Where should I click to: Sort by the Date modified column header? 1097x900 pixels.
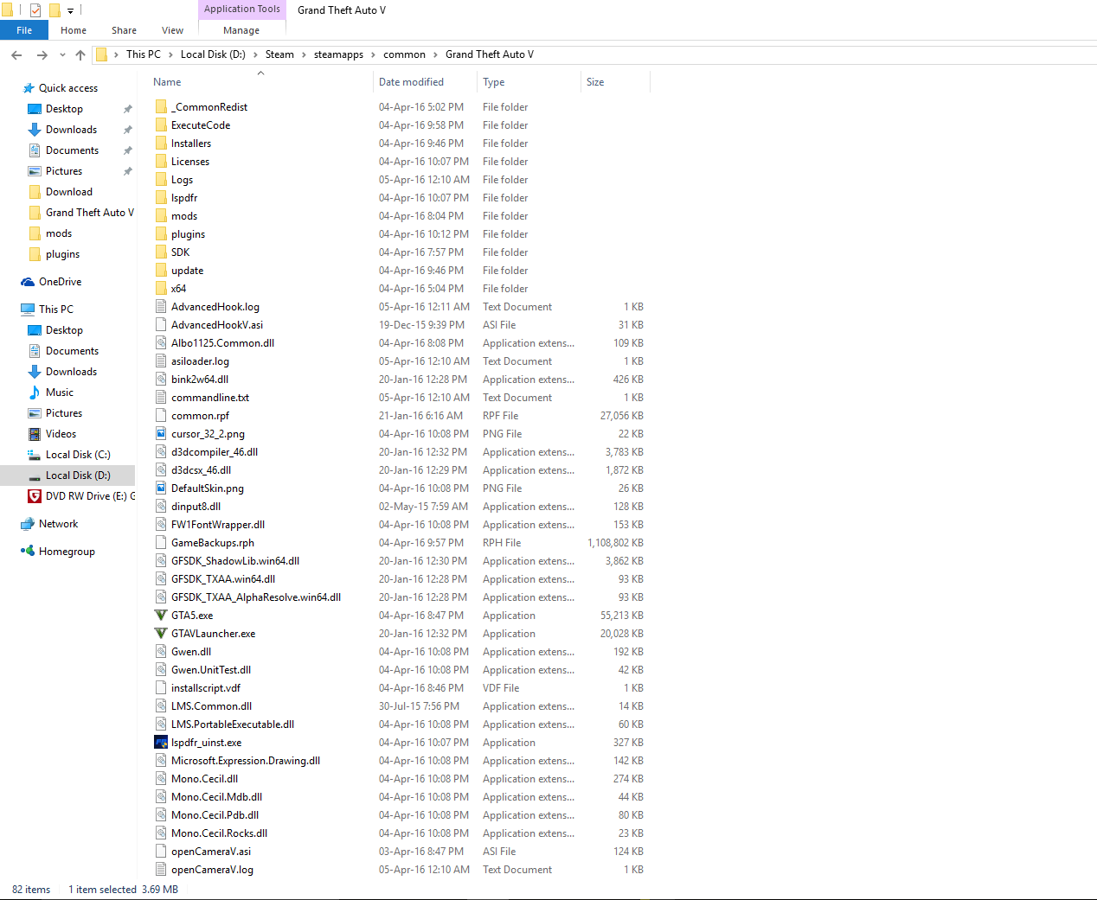425,82
